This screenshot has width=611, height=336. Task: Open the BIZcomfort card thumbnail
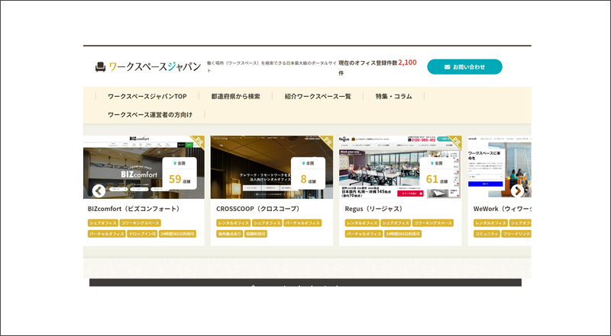click(144, 167)
